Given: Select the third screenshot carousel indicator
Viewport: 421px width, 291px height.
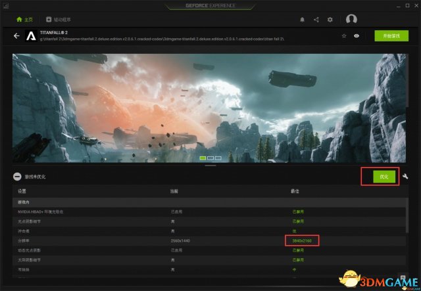Looking at the screenshot, I should [x=218, y=158].
